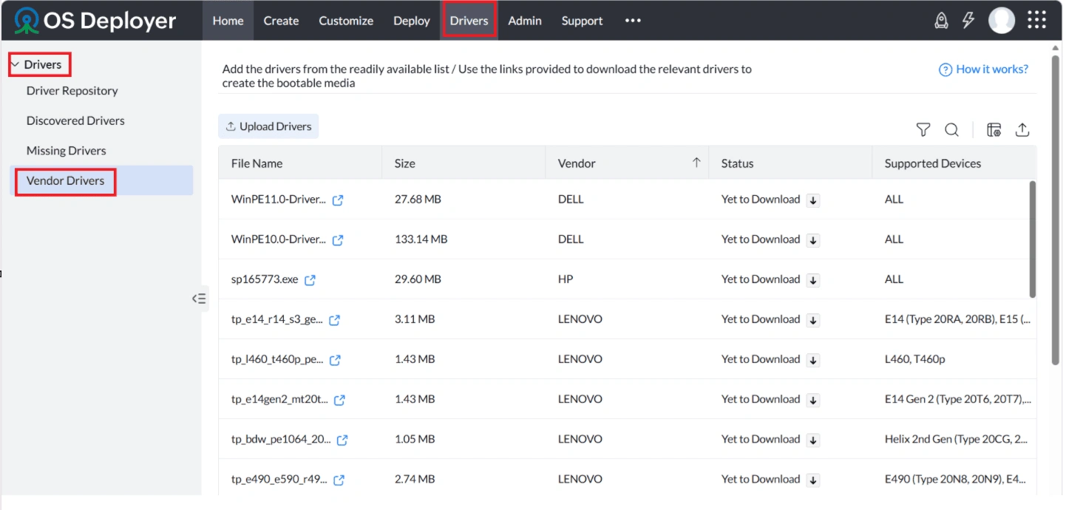Open the Customize menu
The image size is (1066, 510).
pos(346,21)
